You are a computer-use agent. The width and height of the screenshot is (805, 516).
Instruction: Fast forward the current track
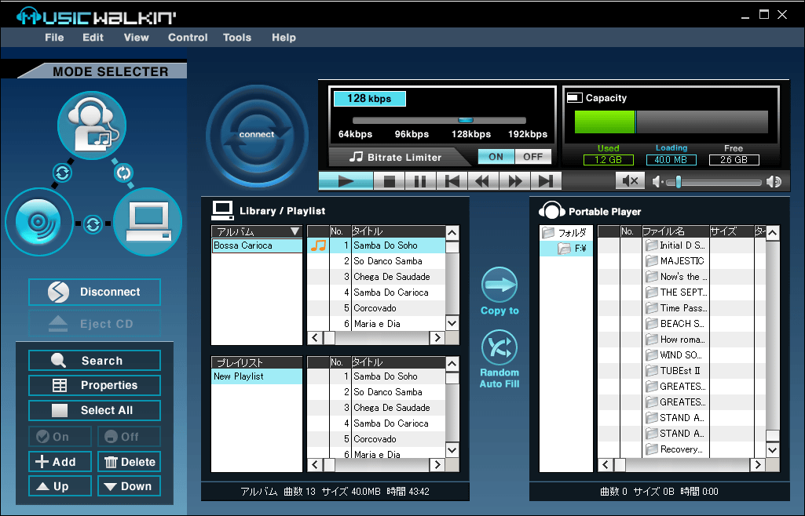click(514, 181)
